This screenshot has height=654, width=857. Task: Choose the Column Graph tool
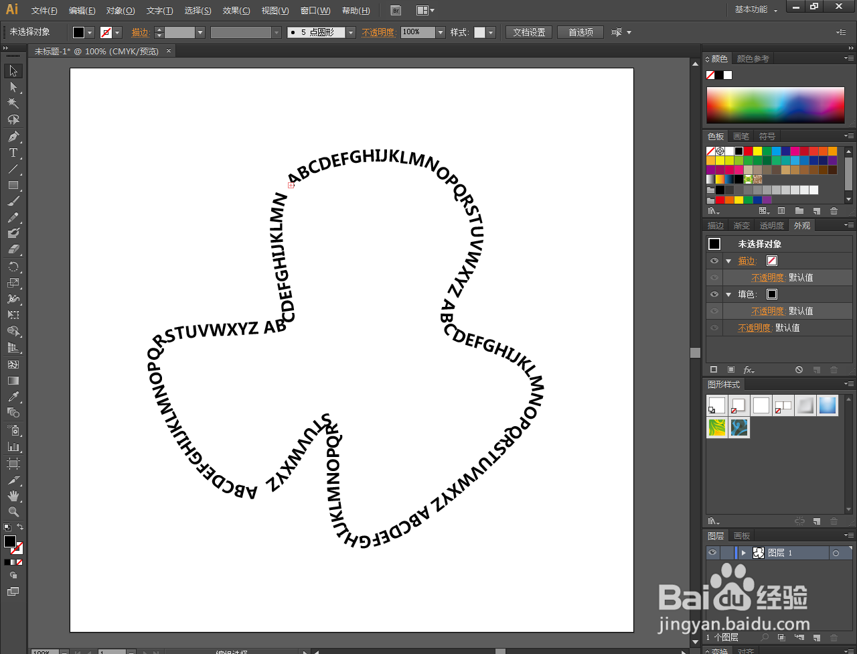[x=13, y=446]
